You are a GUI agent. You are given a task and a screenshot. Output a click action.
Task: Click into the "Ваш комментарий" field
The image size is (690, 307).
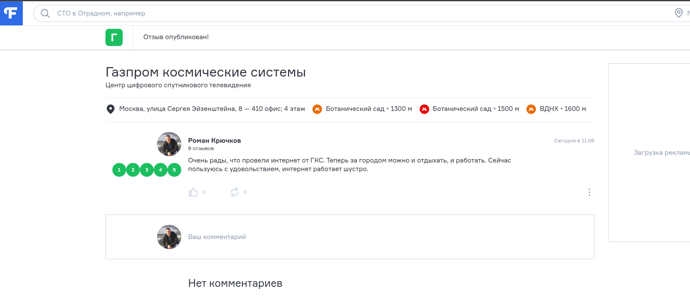[350, 237]
